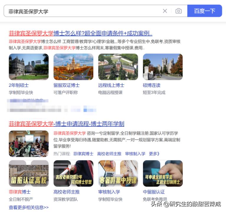
Task: Click the 硕博连读 castle thumbnail
Action: coord(163,67)
